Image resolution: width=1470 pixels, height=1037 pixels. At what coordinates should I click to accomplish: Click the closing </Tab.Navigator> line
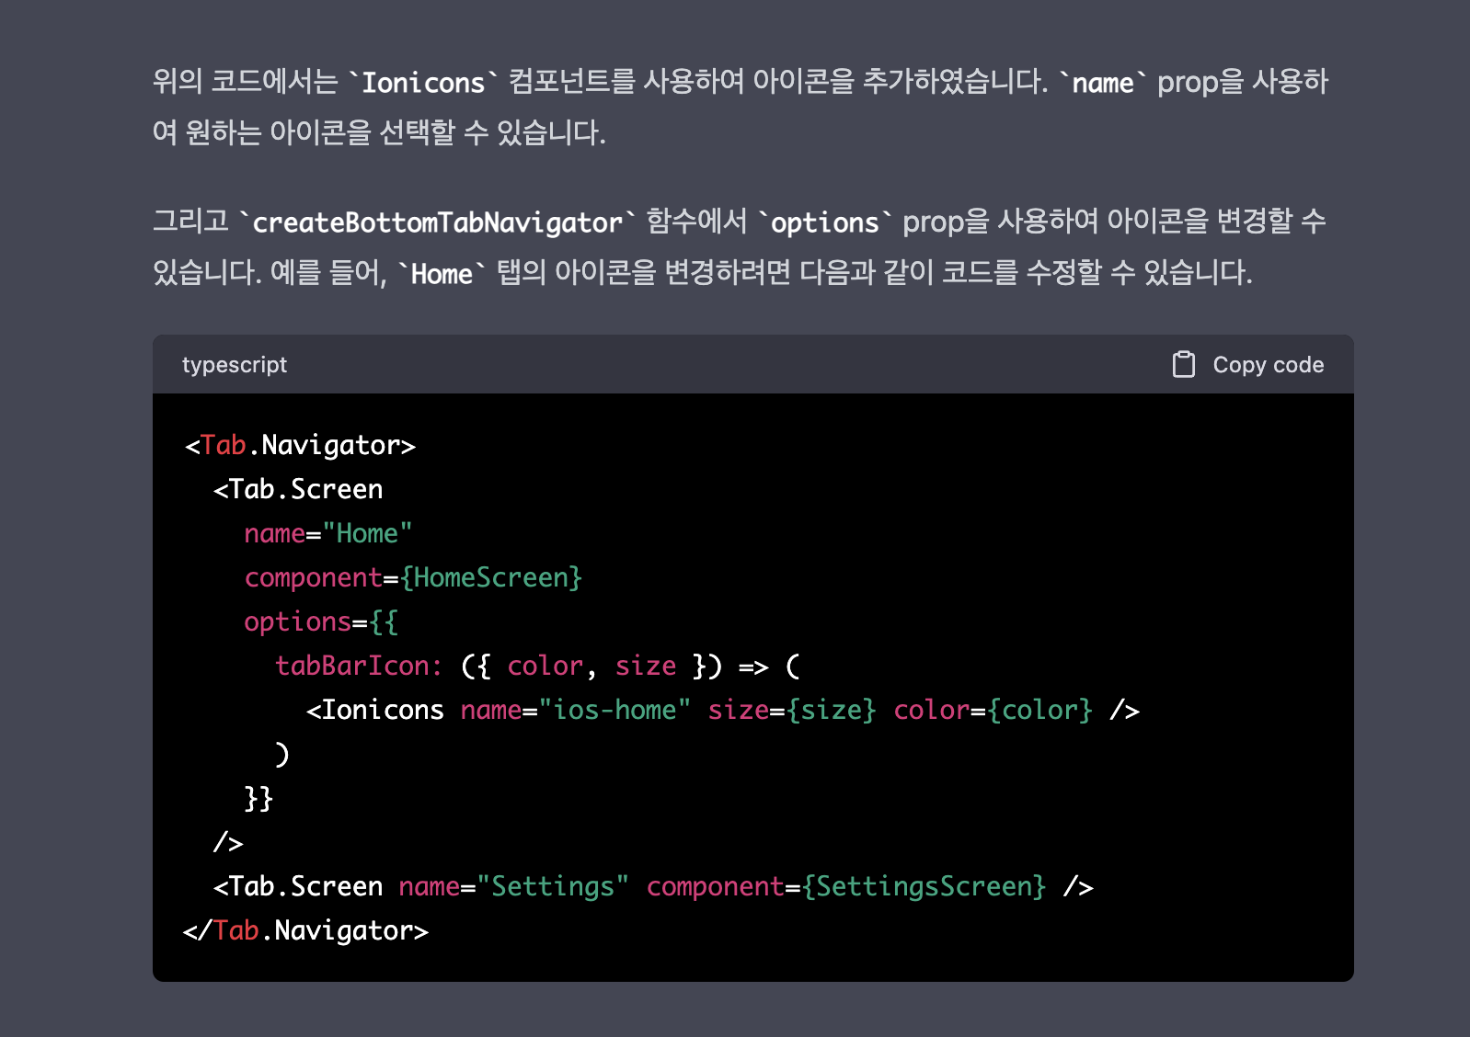click(306, 931)
